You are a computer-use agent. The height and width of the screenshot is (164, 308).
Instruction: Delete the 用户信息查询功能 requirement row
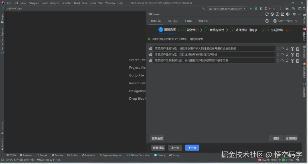297,61
